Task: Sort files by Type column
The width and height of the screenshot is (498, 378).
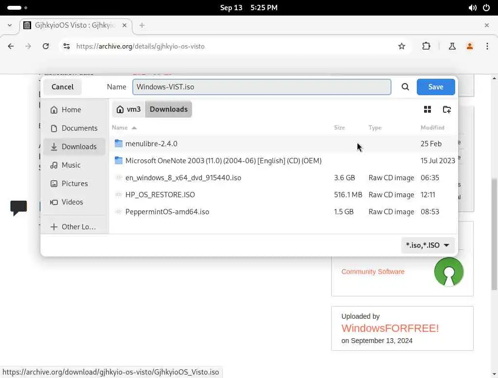Action: [x=375, y=128]
